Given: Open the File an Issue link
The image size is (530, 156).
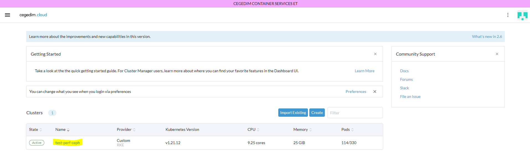Looking at the screenshot, I should tap(410, 97).
